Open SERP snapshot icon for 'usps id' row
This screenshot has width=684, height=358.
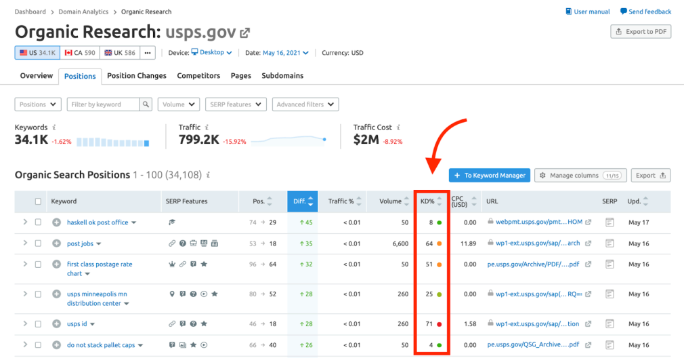coord(610,324)
